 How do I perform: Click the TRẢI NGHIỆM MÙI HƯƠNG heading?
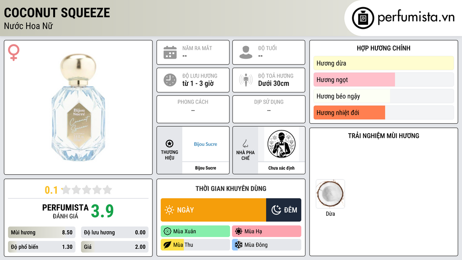pyautogui.click(x=383, y=136)
